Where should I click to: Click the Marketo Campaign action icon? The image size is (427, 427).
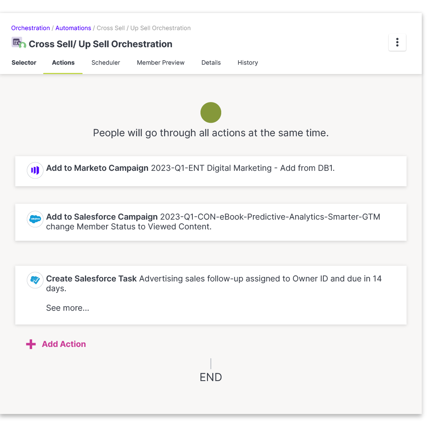pos(35,170)
